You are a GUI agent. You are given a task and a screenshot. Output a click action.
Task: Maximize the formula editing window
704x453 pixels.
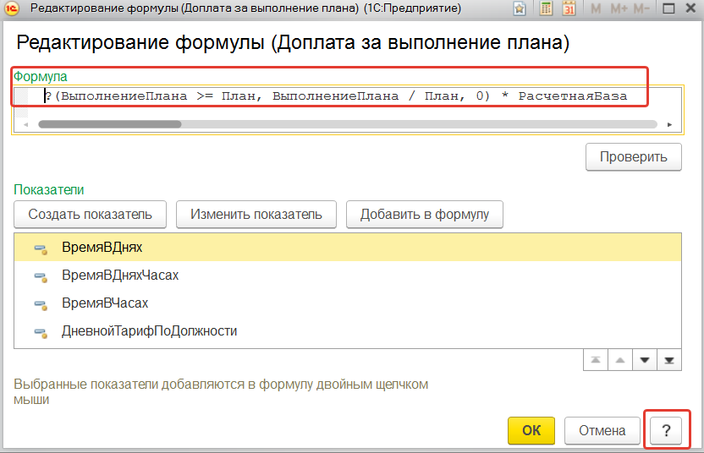pyautogui.click(x=669, y=8)
